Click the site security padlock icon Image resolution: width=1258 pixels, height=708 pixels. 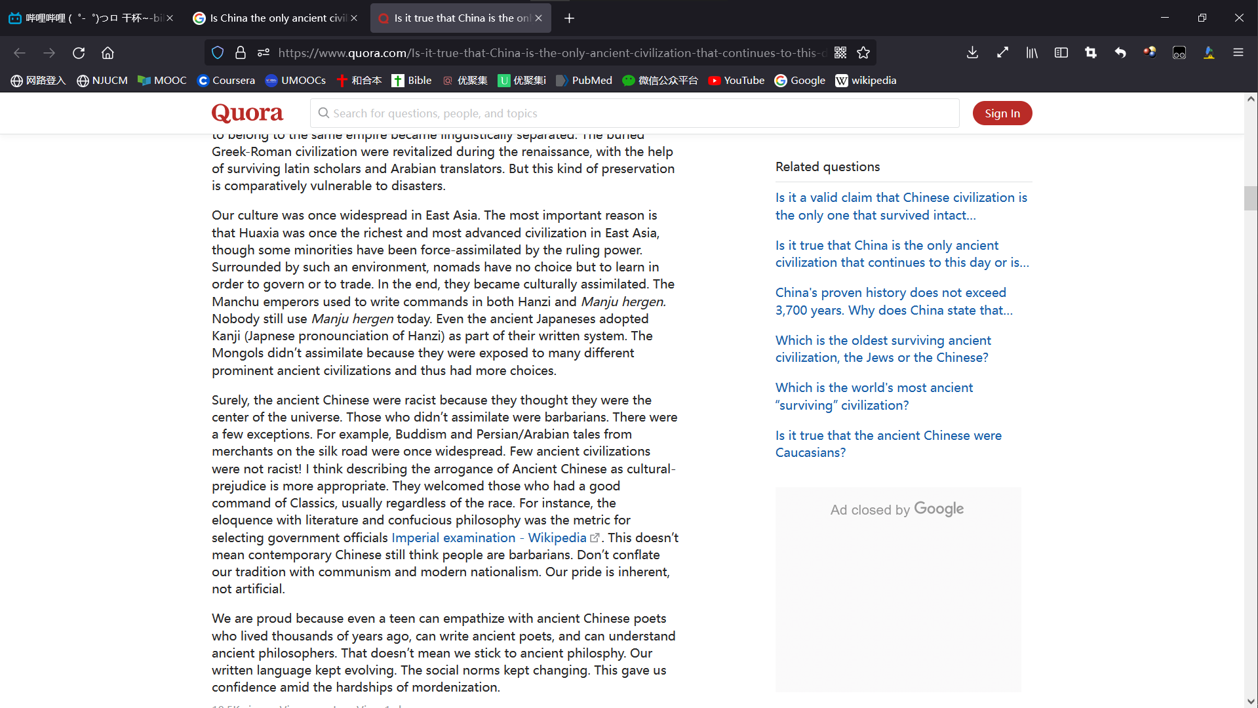pyautogui.click(x=241, y=53)
